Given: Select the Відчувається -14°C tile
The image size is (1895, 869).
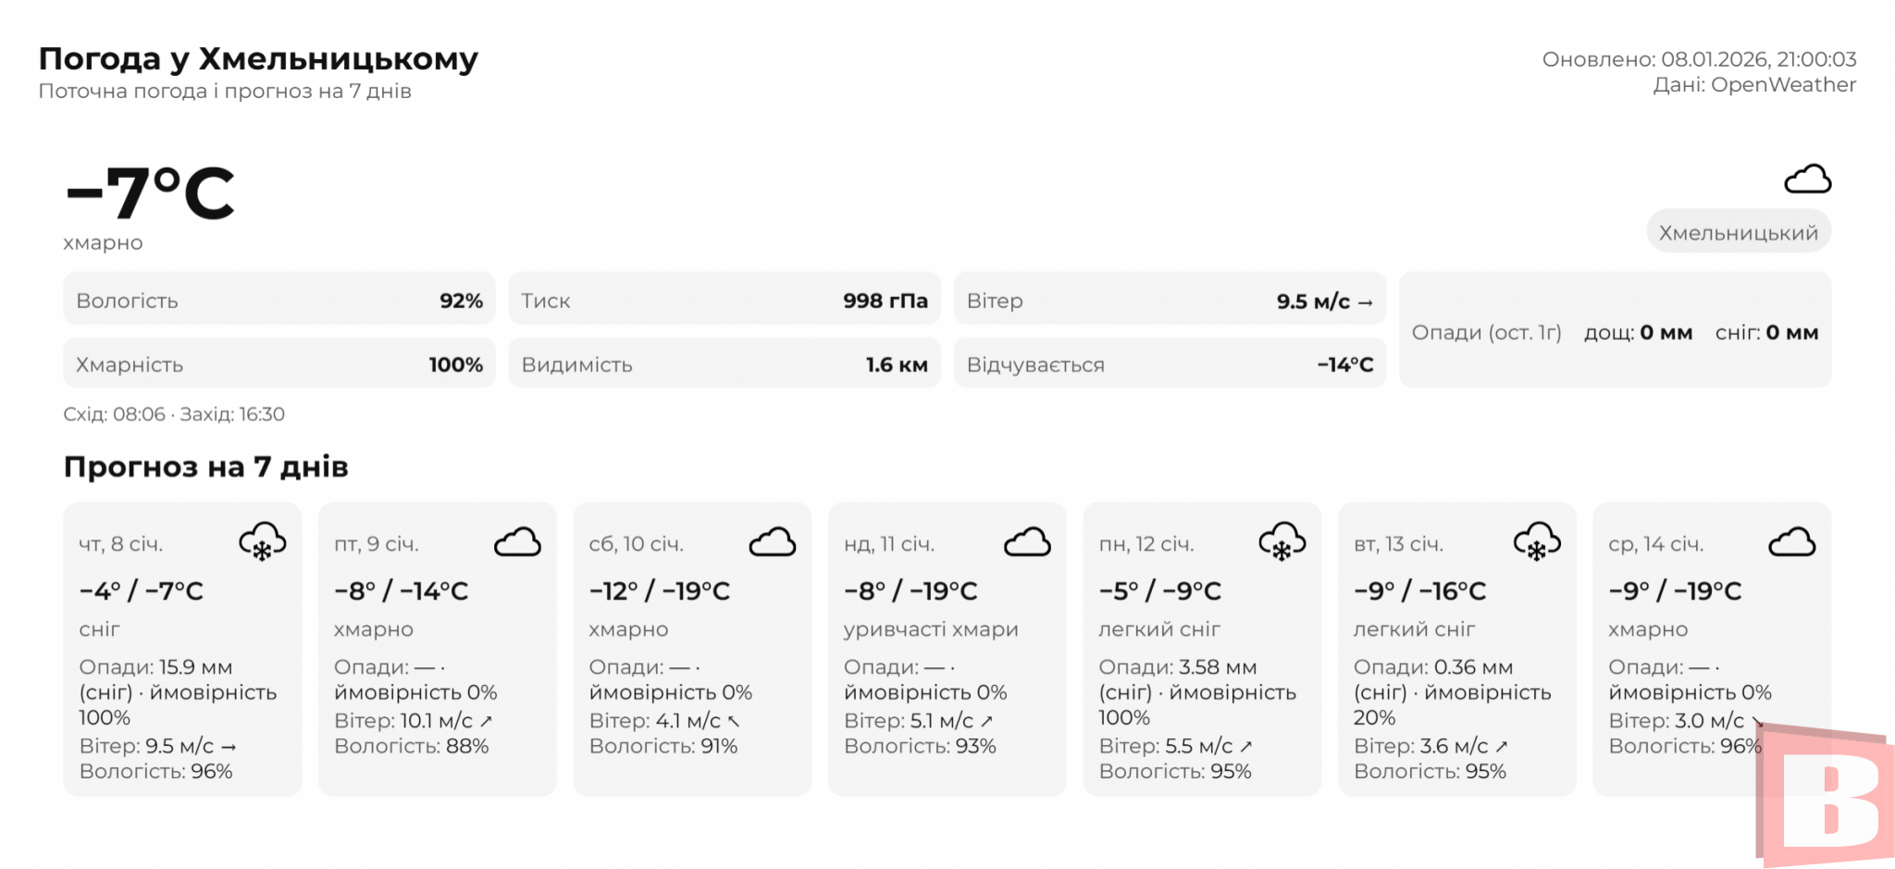Looking at the screenshot, I should click(x=1170, y=365).
